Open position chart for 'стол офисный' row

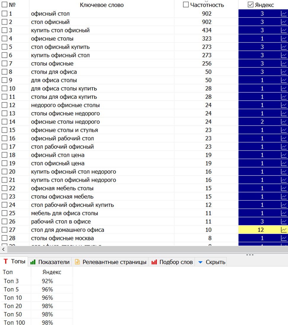pos(284,22)
